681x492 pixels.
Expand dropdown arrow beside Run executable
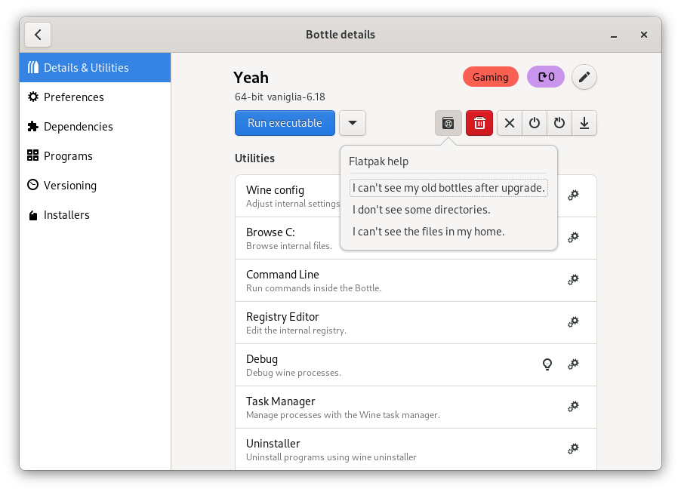pos(353,123)
